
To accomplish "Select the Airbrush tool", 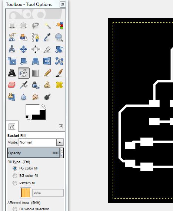I will coord(24,85).
